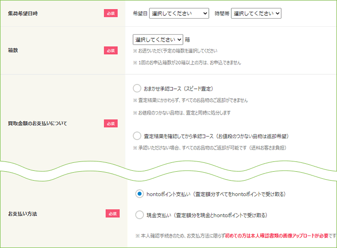
Task: Click the お支払い方法 heading label
Action: pos(22,214)
